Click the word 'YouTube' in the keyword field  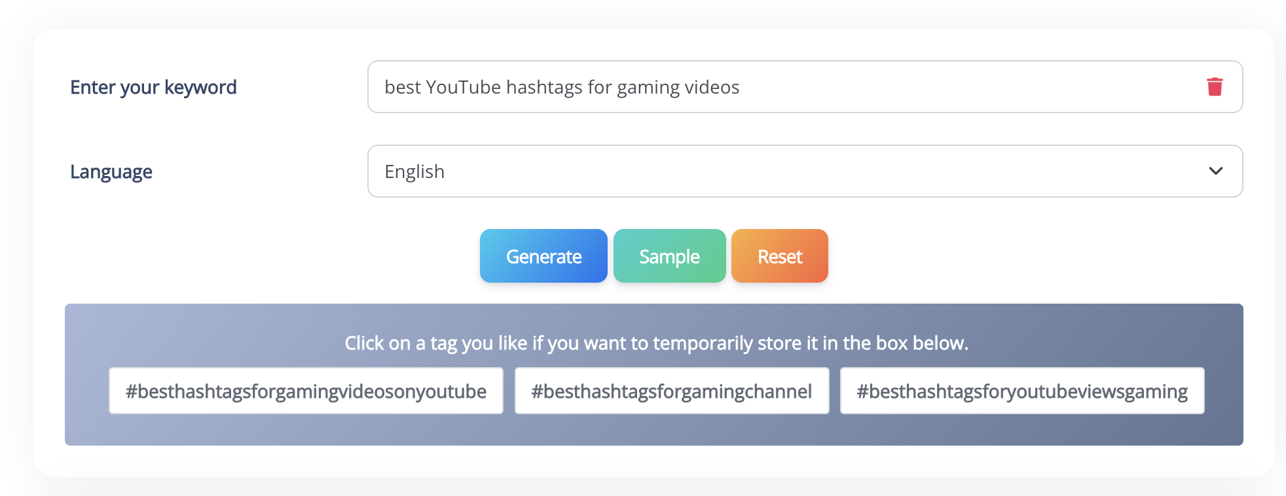click(463, 87)
